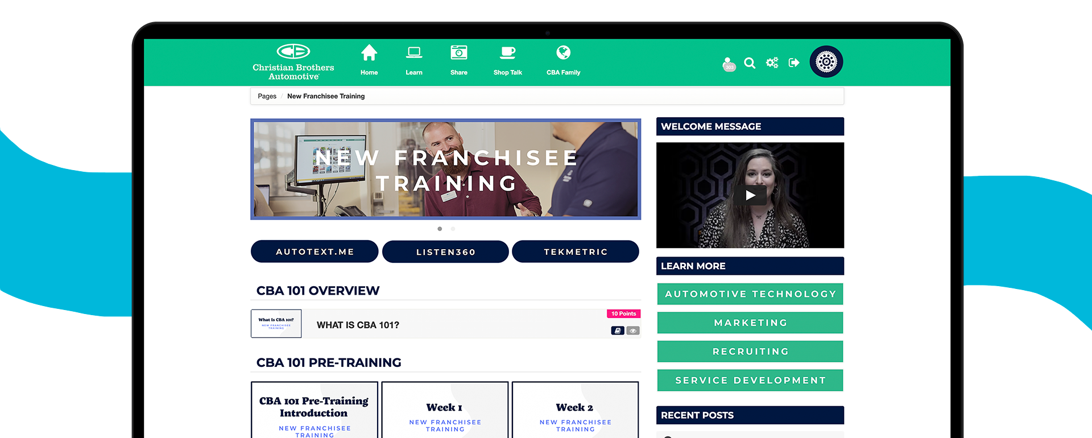Open CBA 101 Pre-Training Introduction card

pyautogui.click(x=315, y=411)
